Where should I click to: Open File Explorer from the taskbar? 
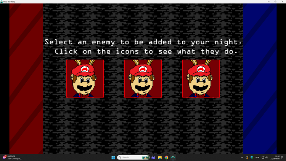tap(160, 157)
